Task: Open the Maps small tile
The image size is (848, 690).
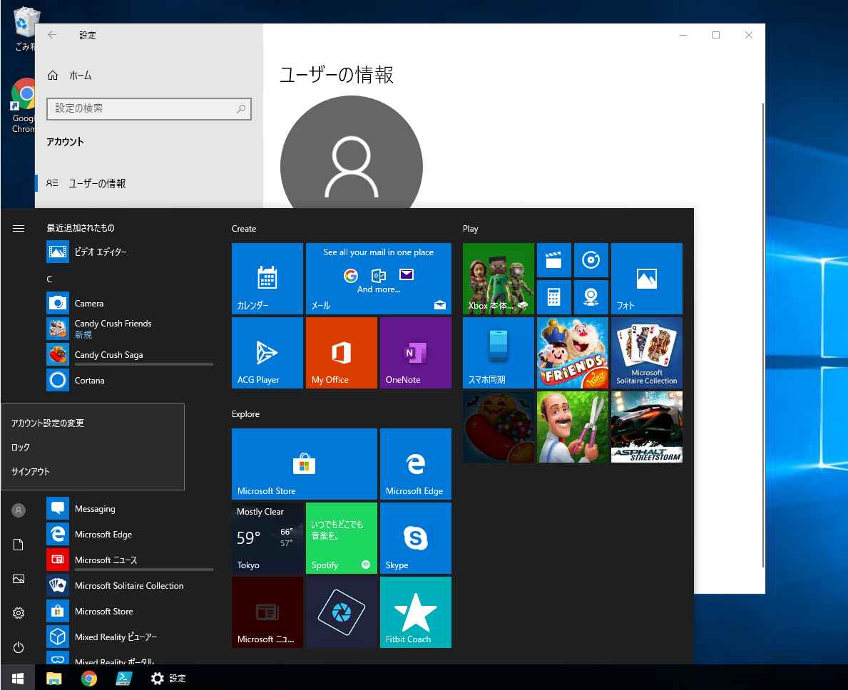Action: (591, 297)
